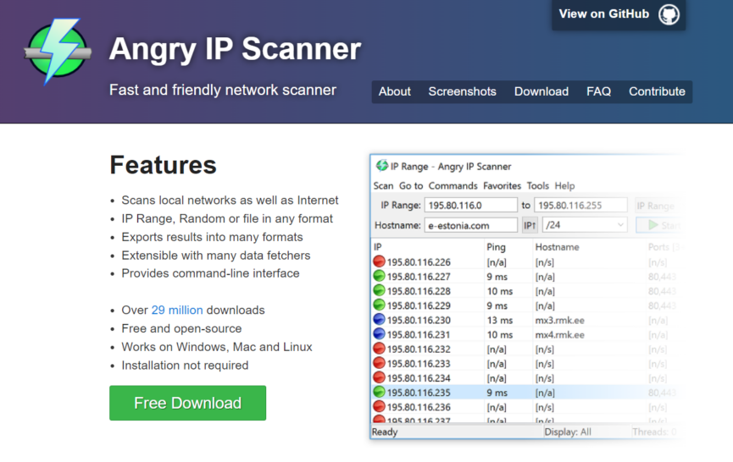This screenshot has width=733, height=462.
Task: Click red status icon for 195.80.116.226
Action: (x=379, y=261)
